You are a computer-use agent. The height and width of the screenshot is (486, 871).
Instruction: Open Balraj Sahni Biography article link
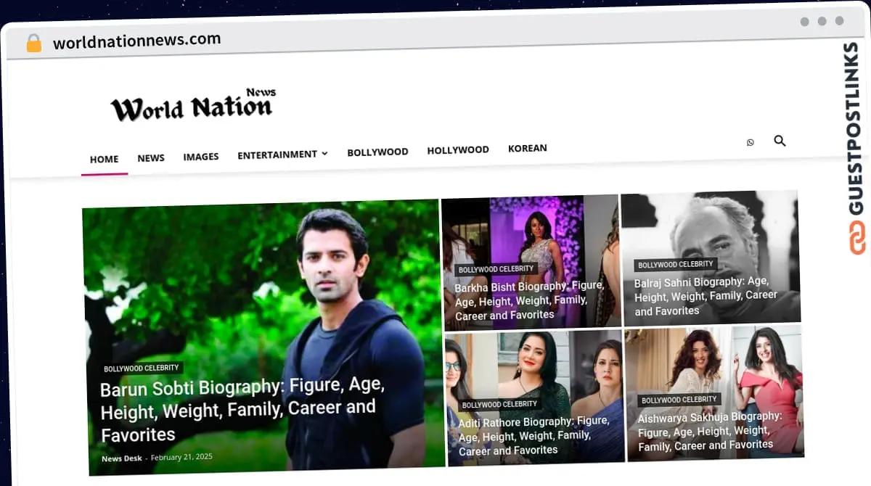(x=706, y=296)
